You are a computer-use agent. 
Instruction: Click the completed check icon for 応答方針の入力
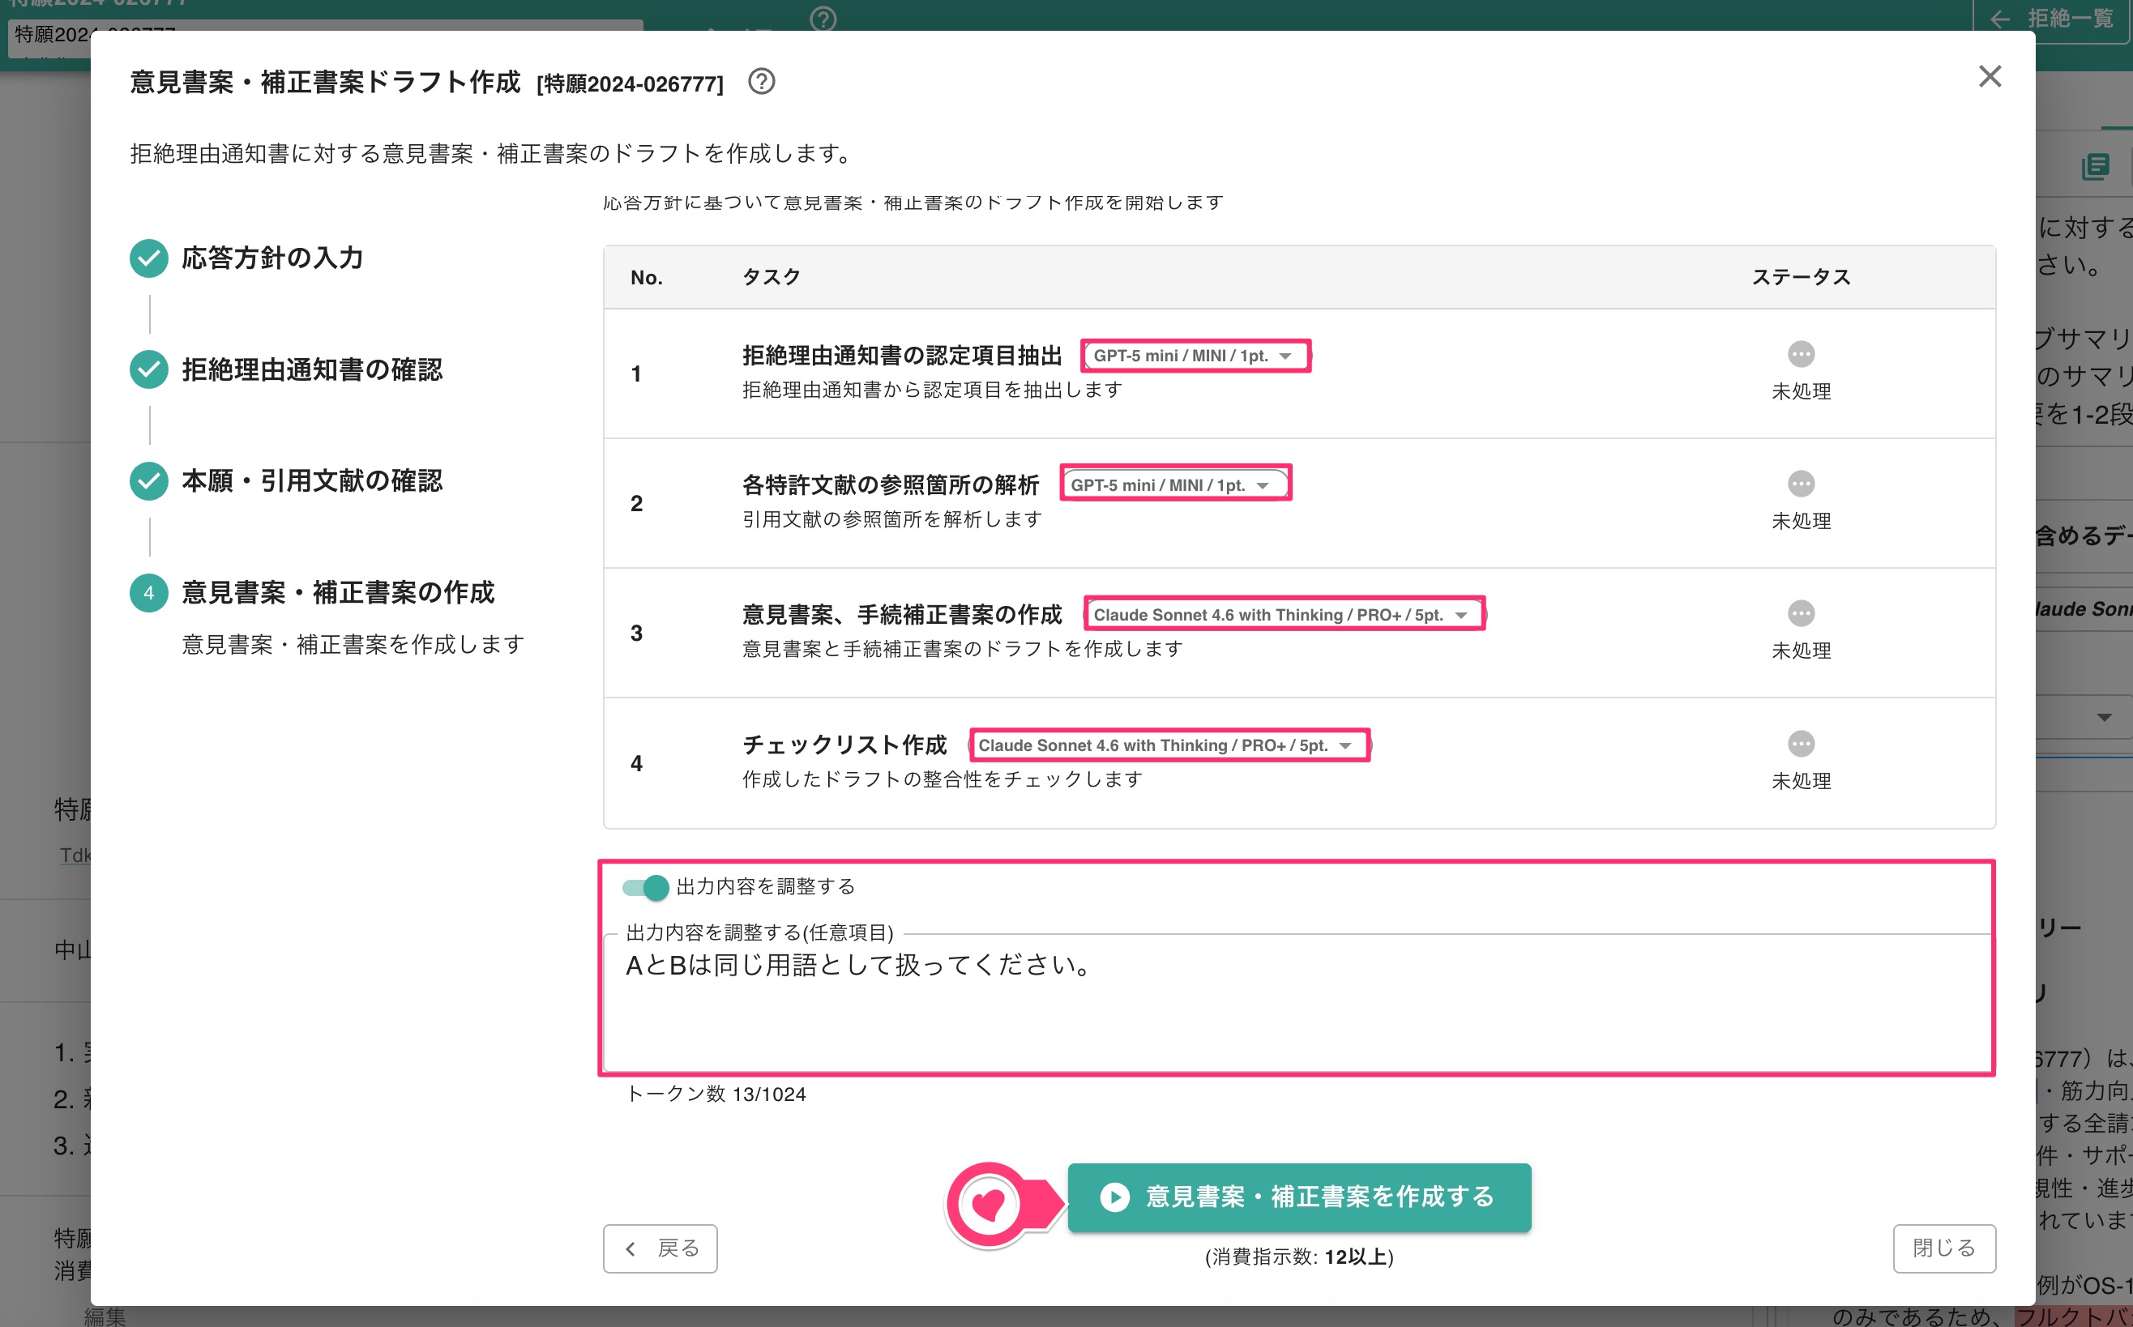coord(149,258)
